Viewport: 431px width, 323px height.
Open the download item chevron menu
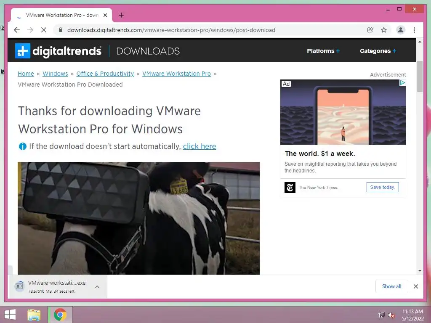click(97, 287)
